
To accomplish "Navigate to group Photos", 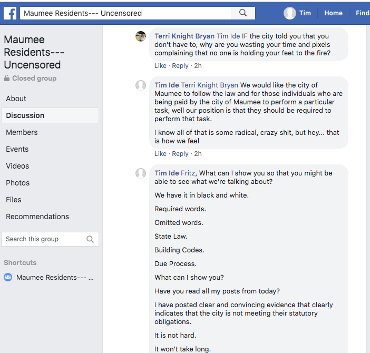I will [18, 183].
